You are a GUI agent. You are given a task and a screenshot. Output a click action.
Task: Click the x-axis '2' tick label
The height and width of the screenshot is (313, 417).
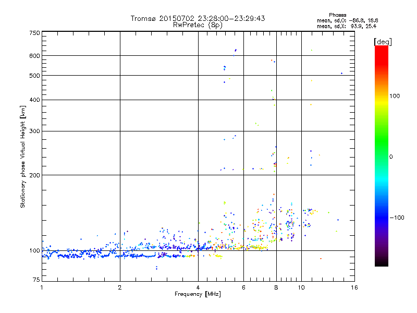tap(120, 287)
